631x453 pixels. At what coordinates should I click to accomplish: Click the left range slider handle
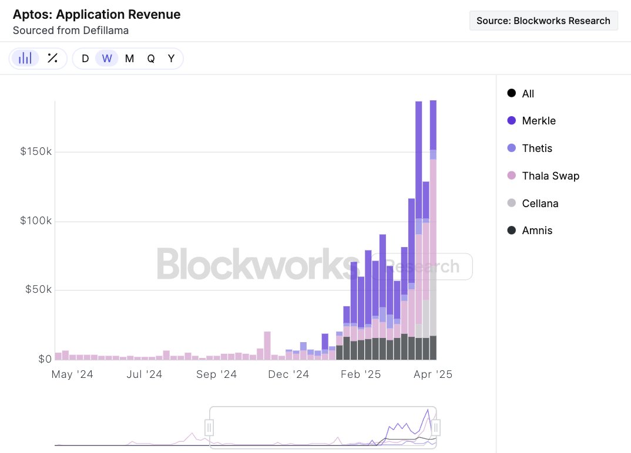pyautogui.click(x=209, y=427)
